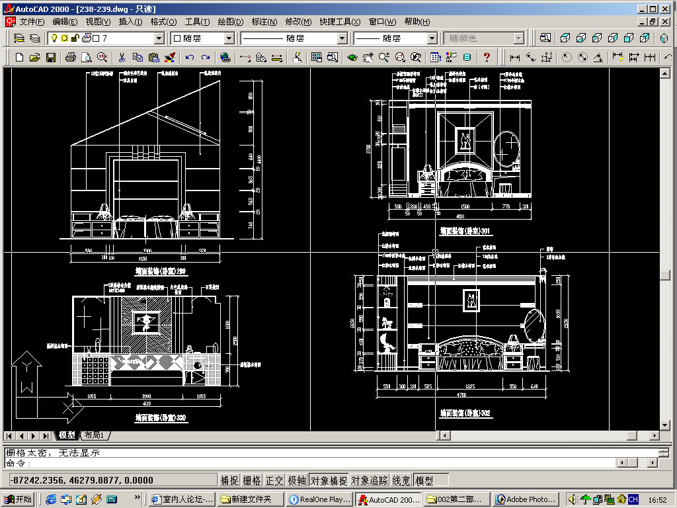Open the 修改(M) menu
The height and width of the screenshot is (508, 677).
[298, 22]
